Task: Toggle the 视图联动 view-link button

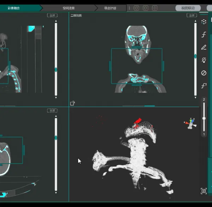Action: tap(188, 8)
